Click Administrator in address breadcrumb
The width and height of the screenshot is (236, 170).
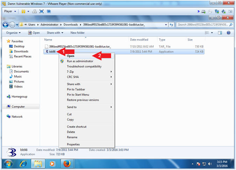pyautogui.click(x=49, y=24)
